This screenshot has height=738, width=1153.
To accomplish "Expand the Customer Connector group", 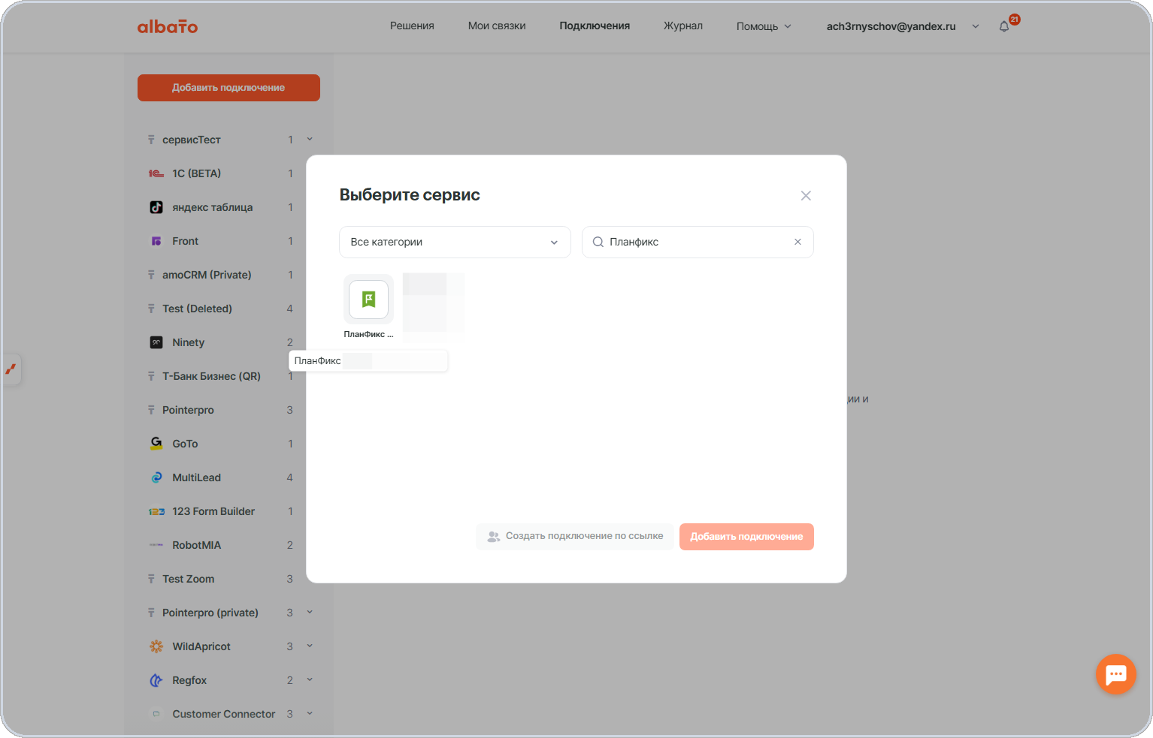I will click(x=310, y=713).
